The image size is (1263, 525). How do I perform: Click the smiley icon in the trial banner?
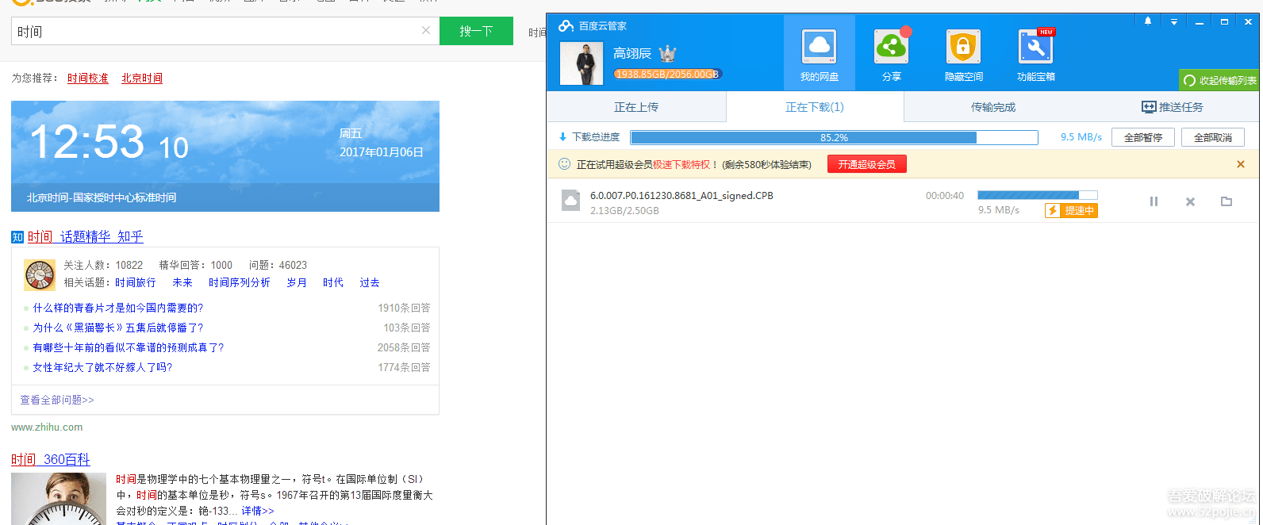(564, 164)
